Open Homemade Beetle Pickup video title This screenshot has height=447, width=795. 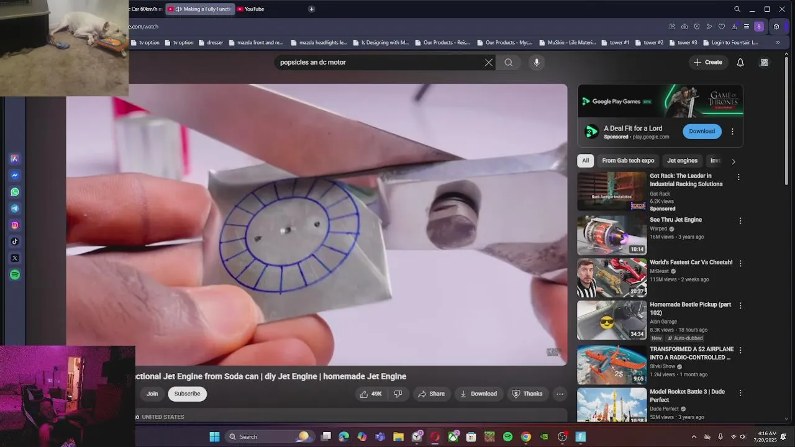[690, 309]
